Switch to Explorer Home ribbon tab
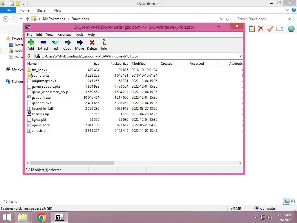The width and height of the screenshot is (297, 223). [x=25, y=10]
